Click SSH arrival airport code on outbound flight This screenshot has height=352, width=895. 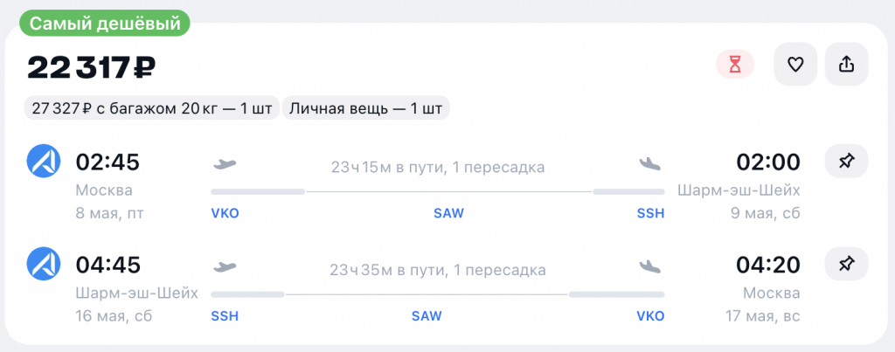click(x=650, y=213)
